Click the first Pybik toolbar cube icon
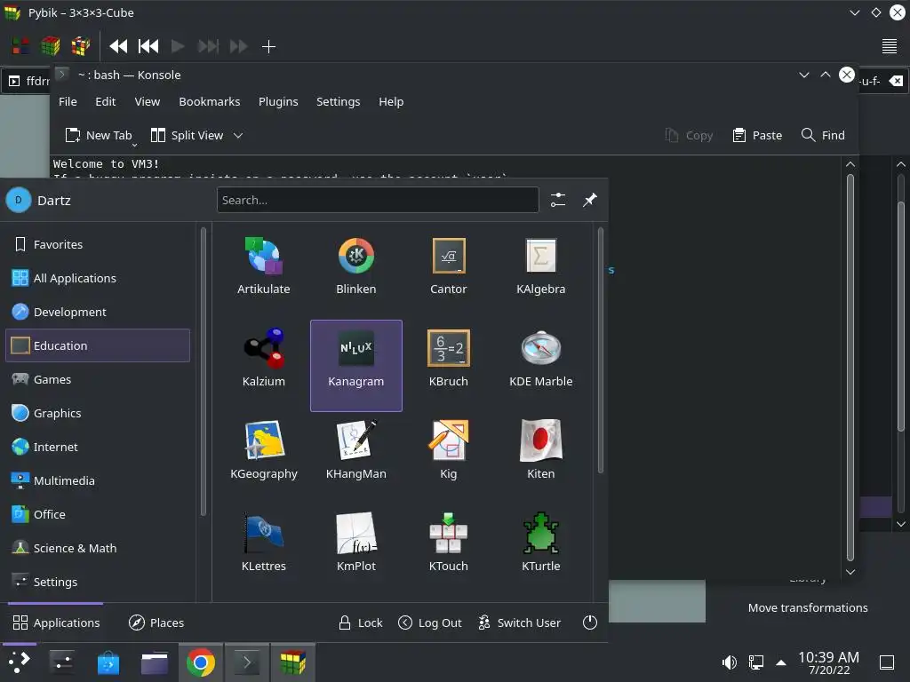The height and width of the screenshot is (682, 910). [20, 46]
